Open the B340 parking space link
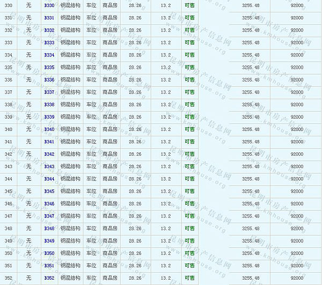 click(x=49, y=129)
